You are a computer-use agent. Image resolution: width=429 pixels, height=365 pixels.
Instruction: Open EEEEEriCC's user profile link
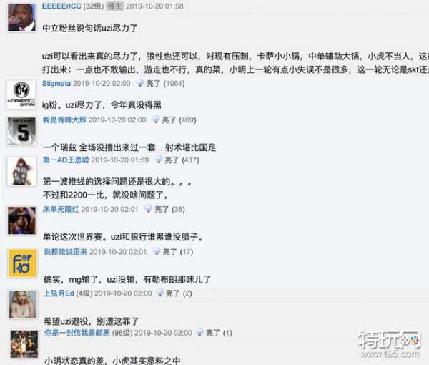click(61, 6)
